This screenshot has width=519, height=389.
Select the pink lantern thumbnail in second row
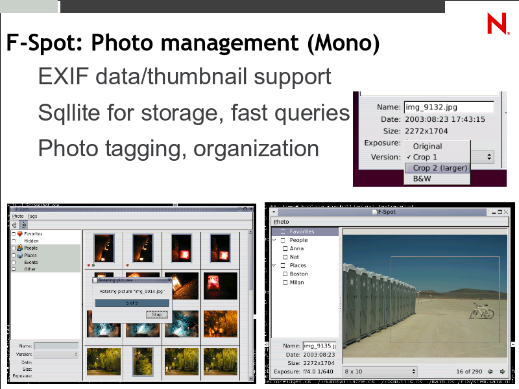point(220,286)
